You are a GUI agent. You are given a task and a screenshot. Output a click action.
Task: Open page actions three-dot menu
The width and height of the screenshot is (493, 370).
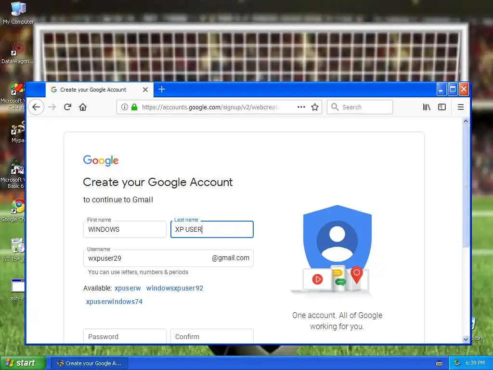(x=301, y=107)
